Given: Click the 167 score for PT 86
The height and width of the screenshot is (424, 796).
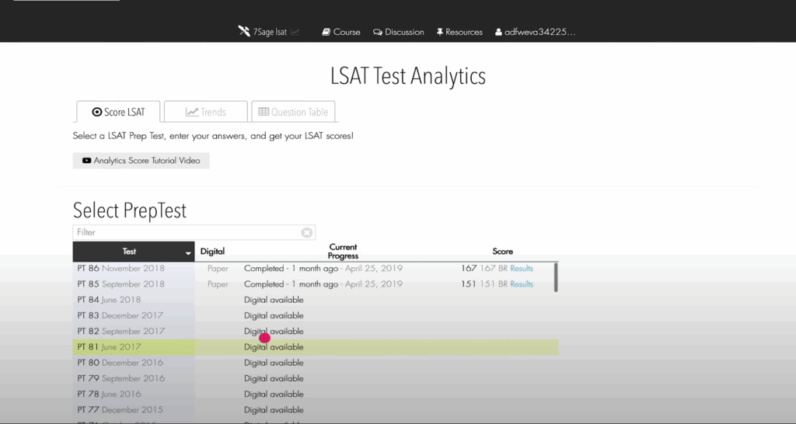Looking at the screenshot, I should pos(469,268).
